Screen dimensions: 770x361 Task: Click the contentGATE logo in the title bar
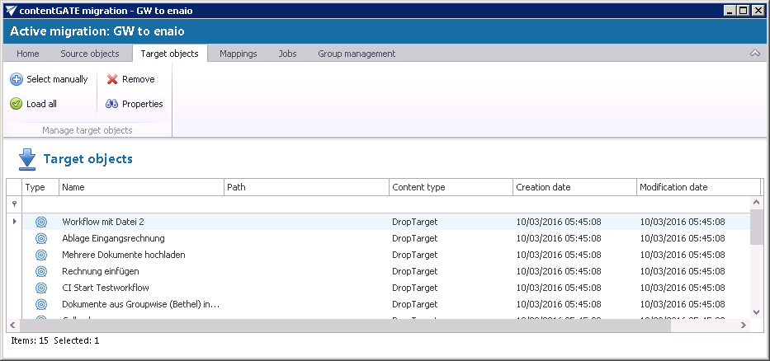click(11, 10)
